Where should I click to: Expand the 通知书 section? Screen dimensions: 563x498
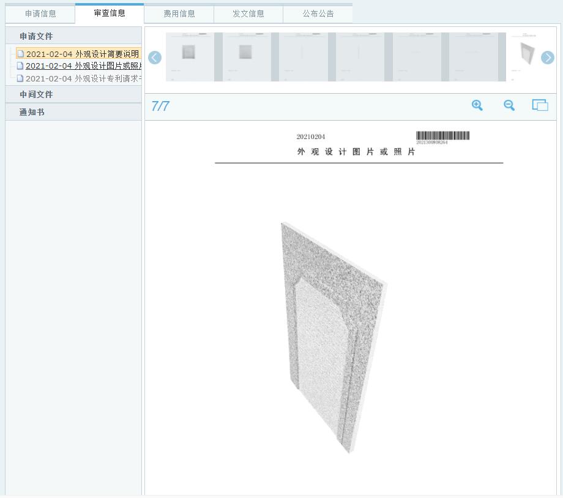coord(32,112)
